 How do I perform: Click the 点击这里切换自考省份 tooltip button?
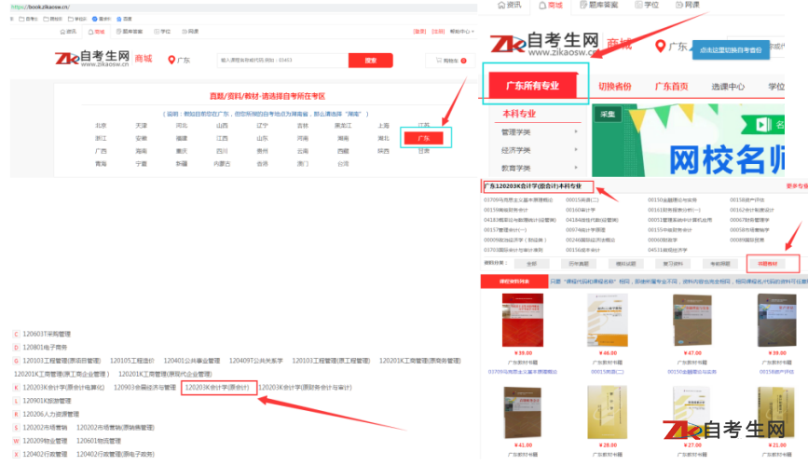click(731, 50)
